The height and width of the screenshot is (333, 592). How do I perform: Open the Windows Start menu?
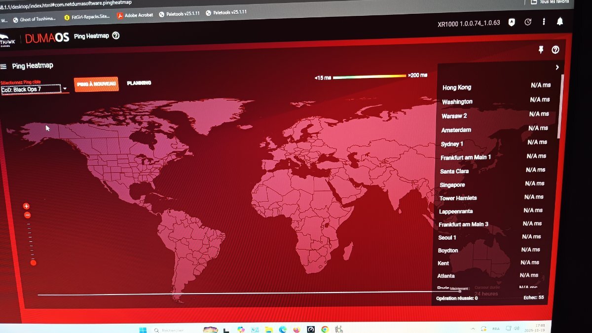point(143,330)
